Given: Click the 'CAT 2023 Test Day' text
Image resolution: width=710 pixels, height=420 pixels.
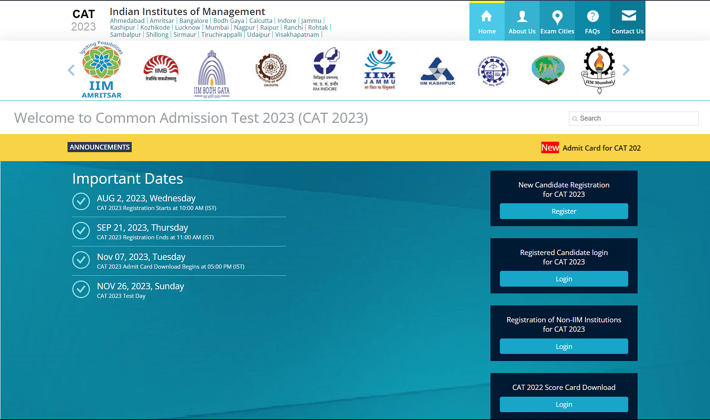Looking at the screenshot, I should click(x=121, y=296).
